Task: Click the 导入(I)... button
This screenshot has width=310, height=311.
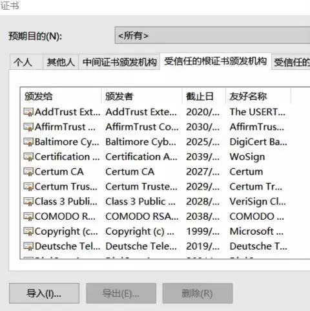Action: coord(44,294)
